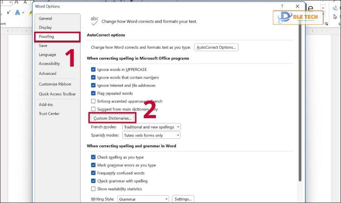Open the Language category
Image resolution: width=341 pixels, height=203 pixels.
click(x=47, y=55)
